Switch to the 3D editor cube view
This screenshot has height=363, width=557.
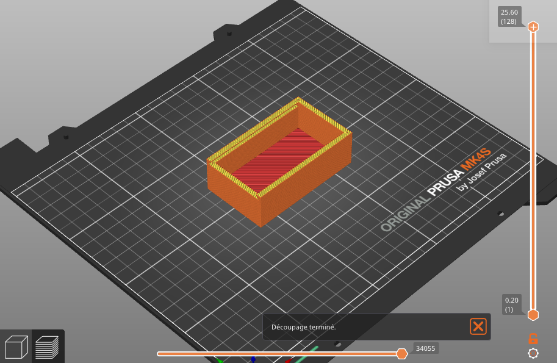pyautogui.click(x=16, y=347)
